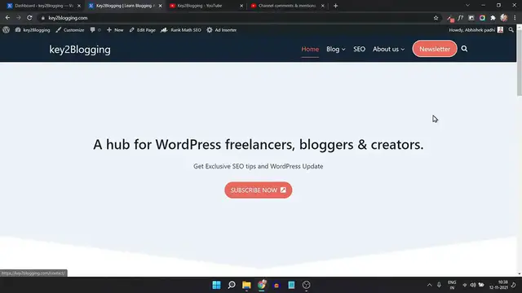
Task: Show hidden system tray icons
Action: point(430,285)
